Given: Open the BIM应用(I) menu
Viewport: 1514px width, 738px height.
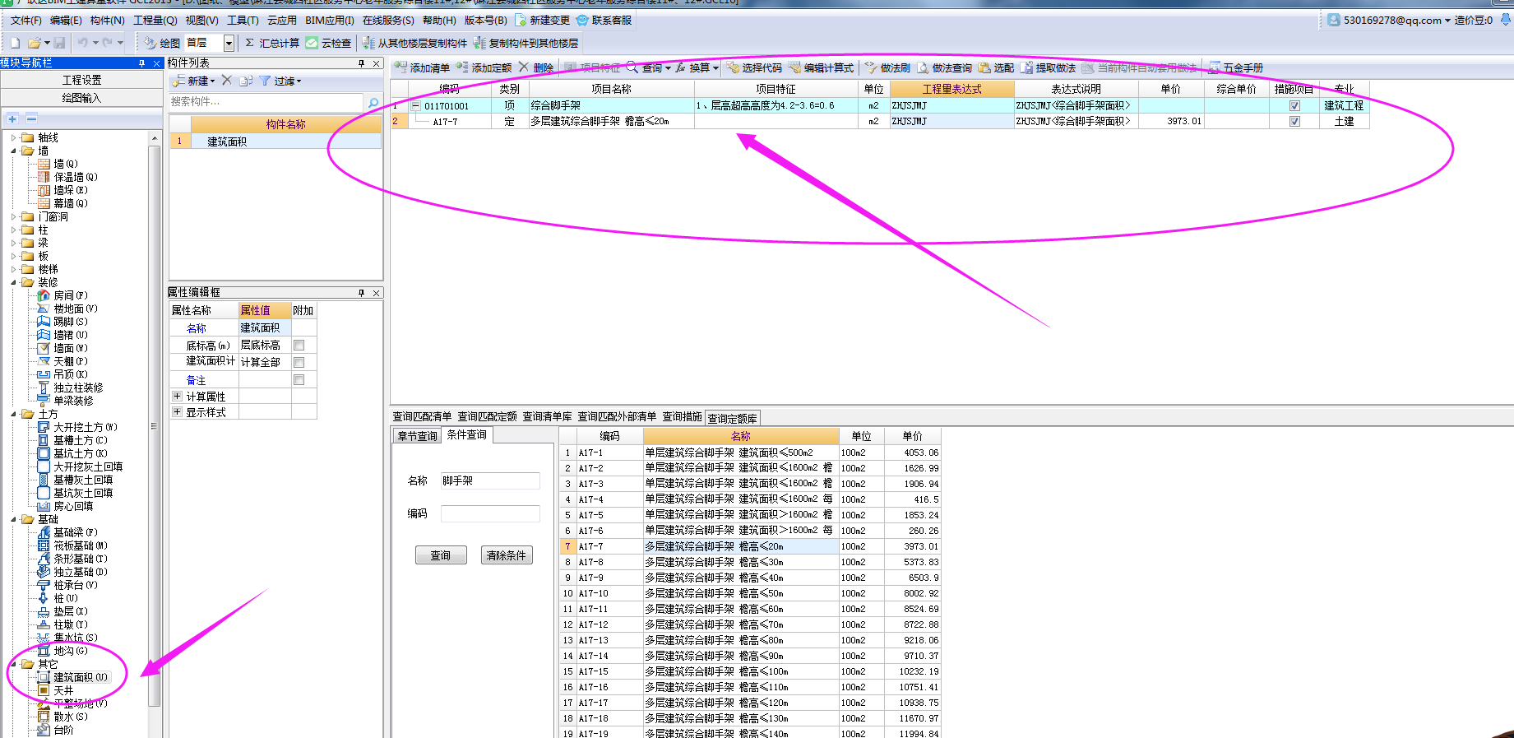Looking at the screenshot, I should (330, 20).
